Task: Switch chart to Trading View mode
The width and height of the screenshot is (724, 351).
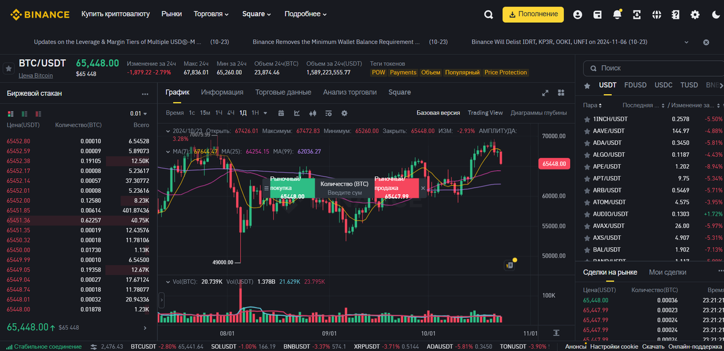Action: (x=485, y=113)
